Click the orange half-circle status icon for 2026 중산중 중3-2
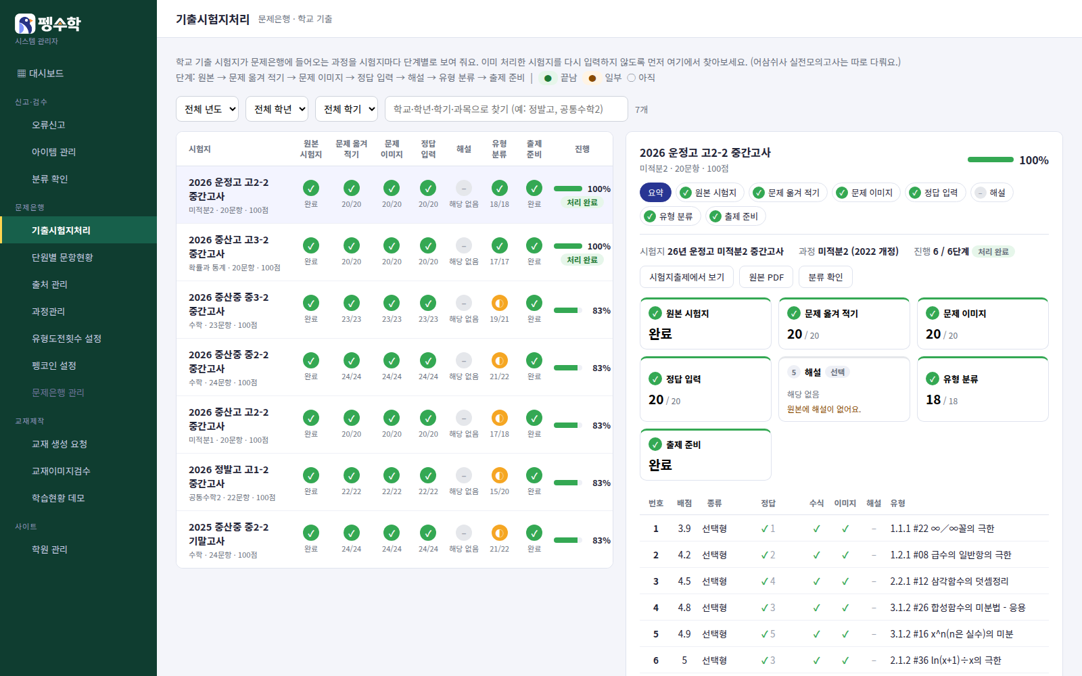Screen dimensions: 1082x676 (500, 303)
